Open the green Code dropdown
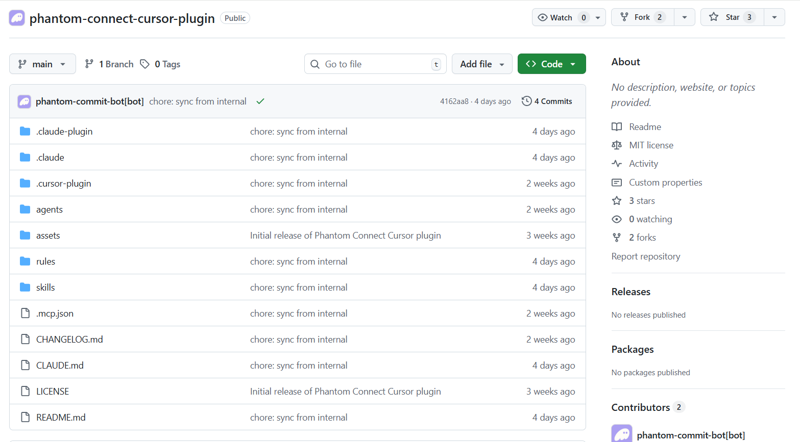 551,64
